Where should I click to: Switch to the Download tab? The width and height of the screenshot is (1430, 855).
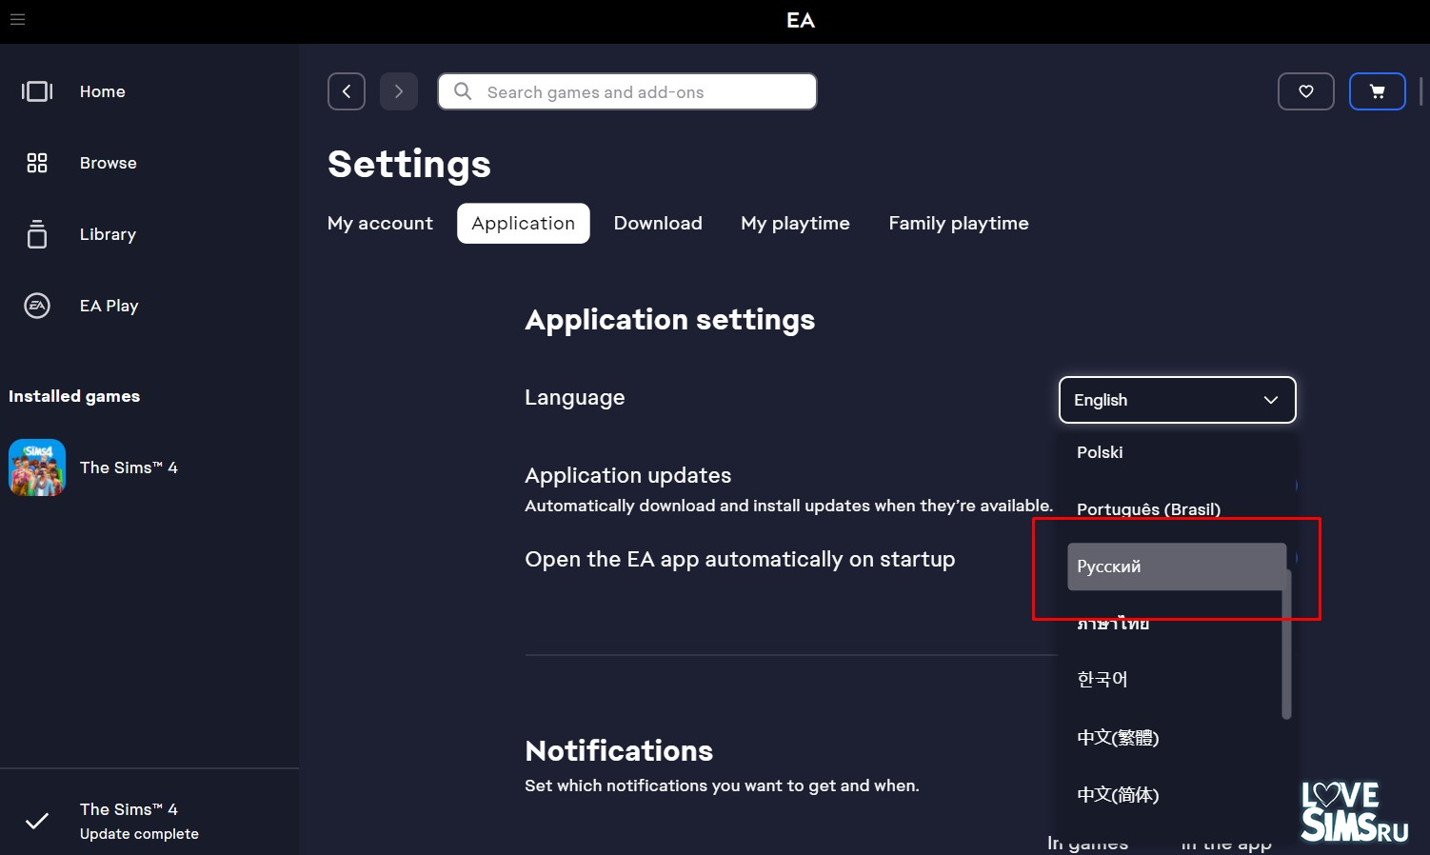(x=658, y=223)
